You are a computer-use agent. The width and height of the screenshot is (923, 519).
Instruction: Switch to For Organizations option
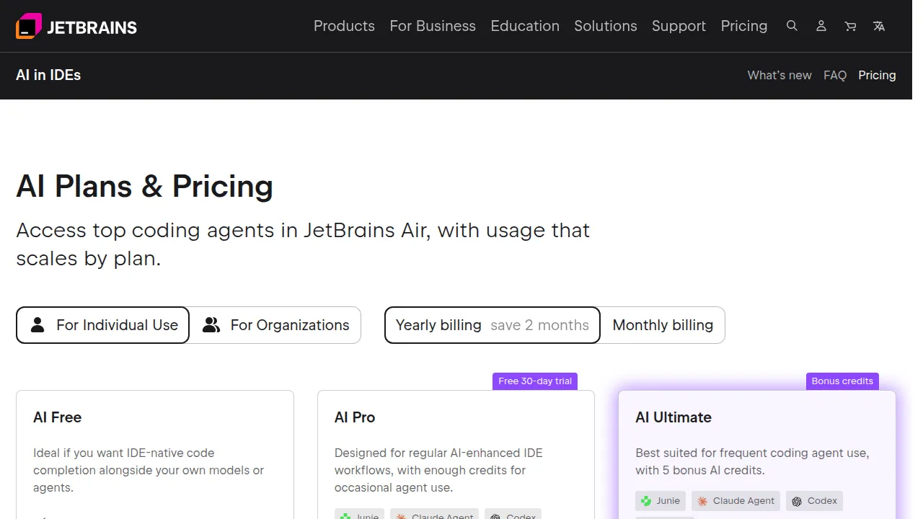275,325
